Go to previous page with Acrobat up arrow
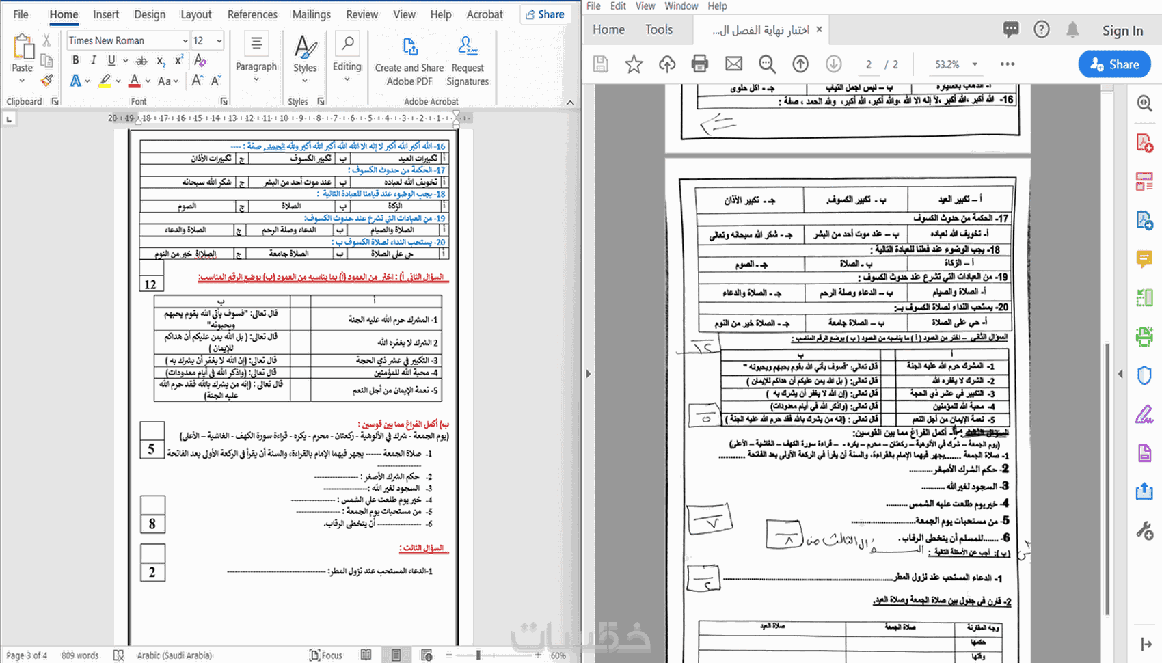 click(x=800, y=64)
